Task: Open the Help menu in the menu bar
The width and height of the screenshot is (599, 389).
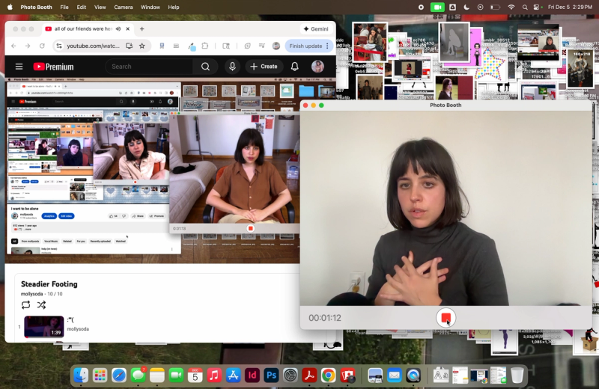Action: [174, 7]
